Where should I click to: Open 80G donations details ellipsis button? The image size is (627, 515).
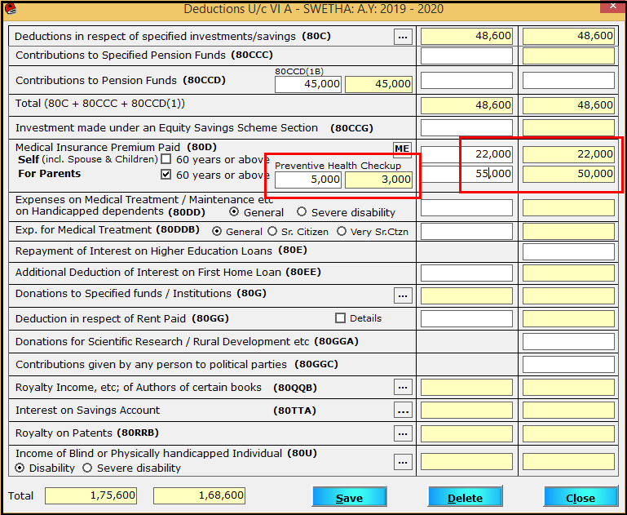pos(403,295)
